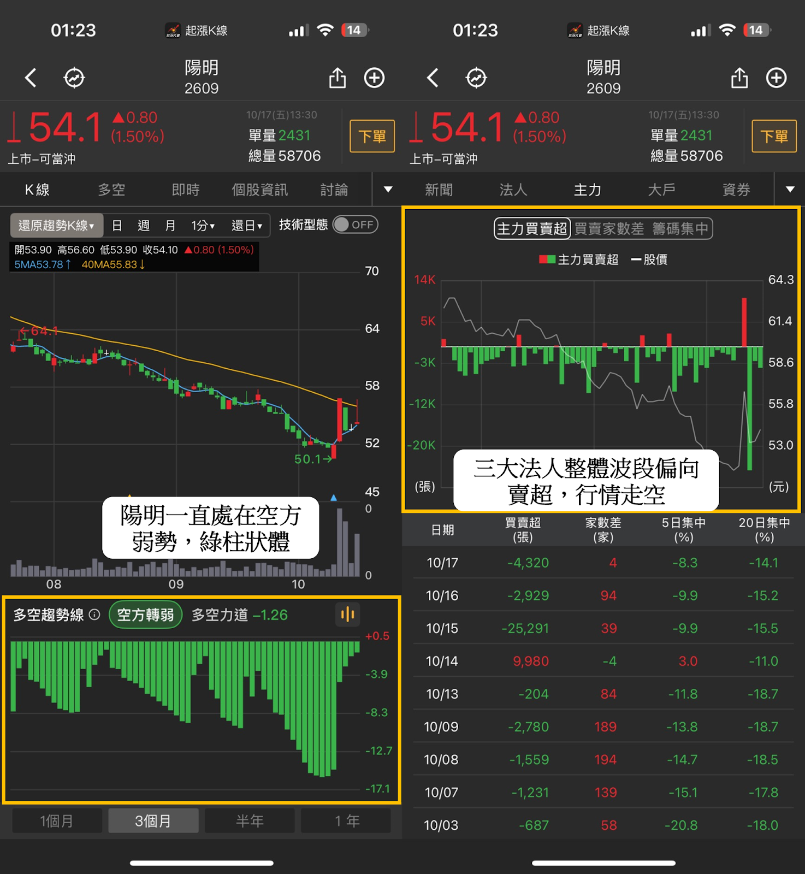
Task: Choose the 買賣家數差 segment
Action: [609, 228]
